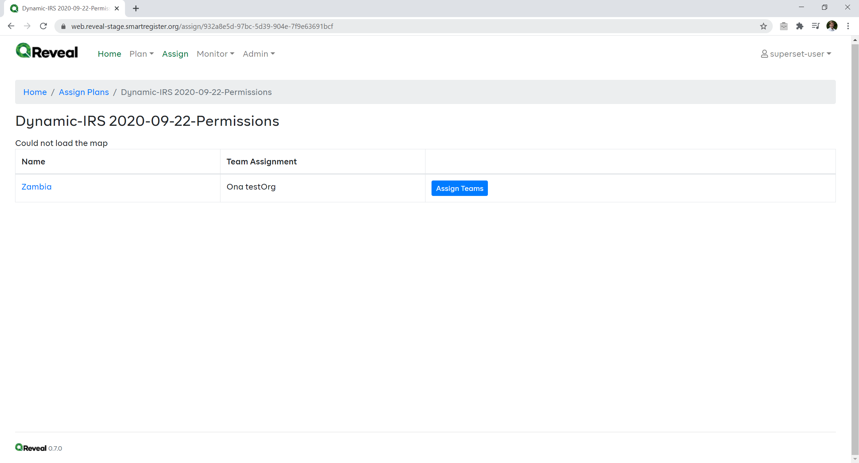The height and width of the screenshot is (463, 859).
Task: Click the Assign Plans breadcrumb
Action: [x=84, y=92]
